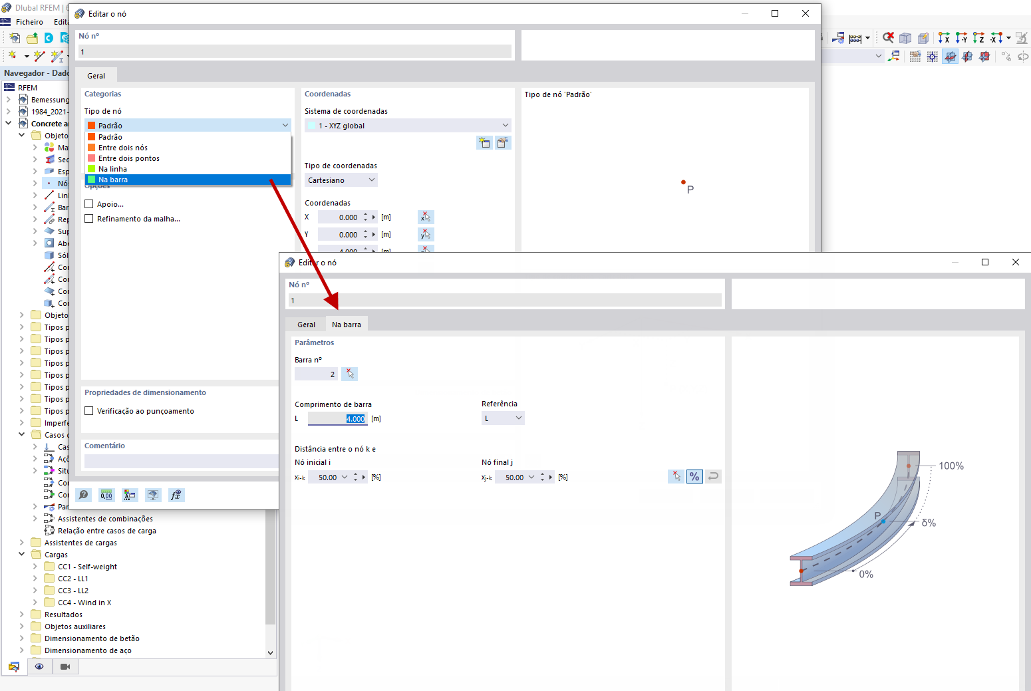Click the select-distance-graphically icon beside percent button
The image size is (1031, 691).
676,476
